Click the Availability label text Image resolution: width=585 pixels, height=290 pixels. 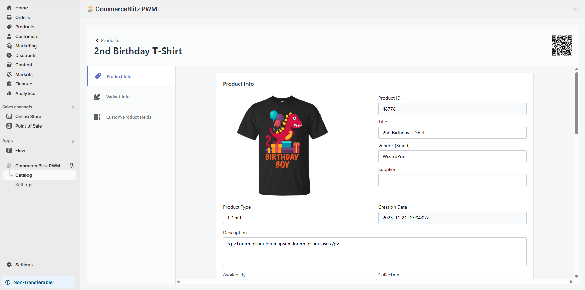234,275
